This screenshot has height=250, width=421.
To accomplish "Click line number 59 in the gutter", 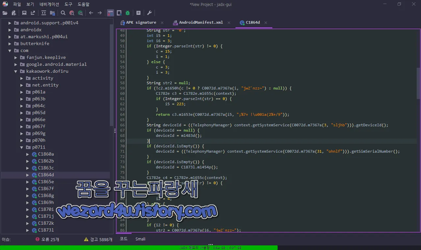I will point(122,88).
